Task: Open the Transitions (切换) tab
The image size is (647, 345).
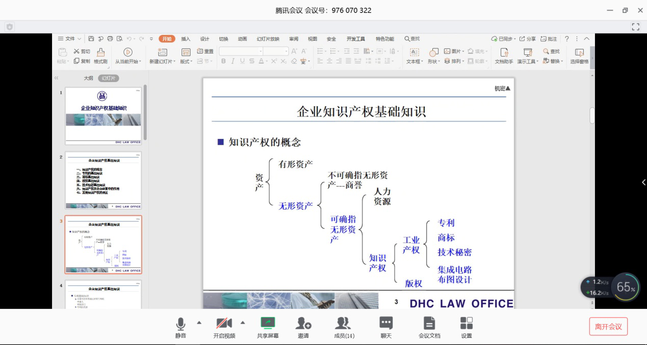Action: click(x=223, y=39)
